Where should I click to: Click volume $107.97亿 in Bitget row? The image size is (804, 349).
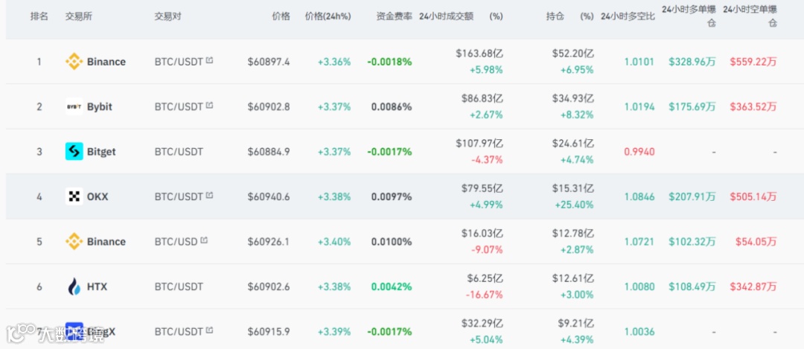click(479, 143)
